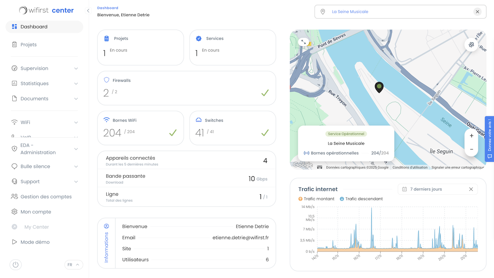This screenshot has width=494, height=278.
Task: Toggle the Trafic montant legend series
Action: pyautogui.click(x=316, y=199)
